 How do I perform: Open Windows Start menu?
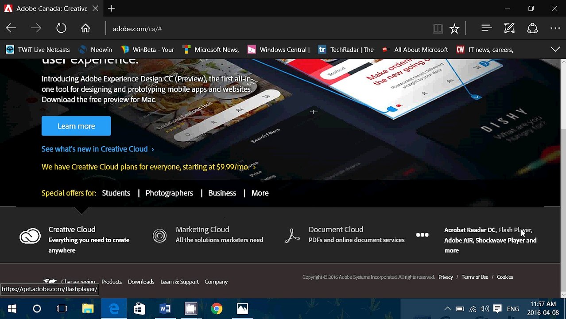[x=12, y=308]
